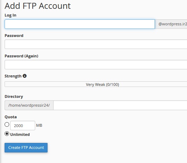The height and width of the screenshot is (163, 187).
Task: Click the 2000 quota value field
Action: point(23,126)
